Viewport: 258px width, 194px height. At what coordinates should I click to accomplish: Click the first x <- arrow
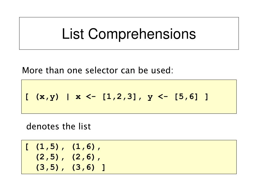91,97
